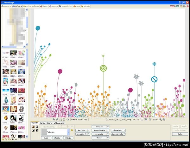The image size is (190, 148).
Task: Flip the image vertically with the toolbar icon
Action: [x=64, y=120]
